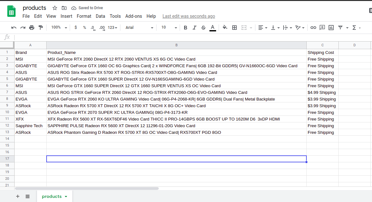372x202 pixels.
Task: Open the Add-ons menu
Action: point(134,16)
